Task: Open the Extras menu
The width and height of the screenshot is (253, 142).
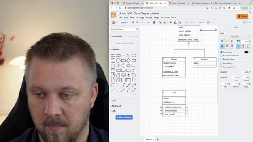Action: tap(149, 17)
